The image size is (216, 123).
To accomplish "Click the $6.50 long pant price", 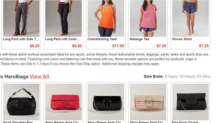I will tap(77, 46).
